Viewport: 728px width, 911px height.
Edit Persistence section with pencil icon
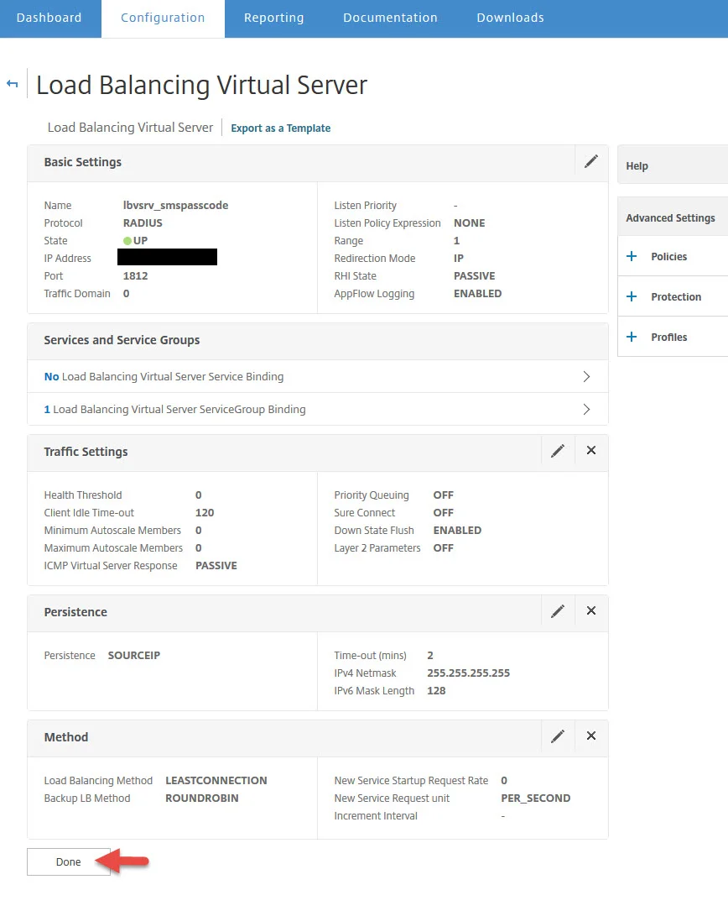point(557,611)
